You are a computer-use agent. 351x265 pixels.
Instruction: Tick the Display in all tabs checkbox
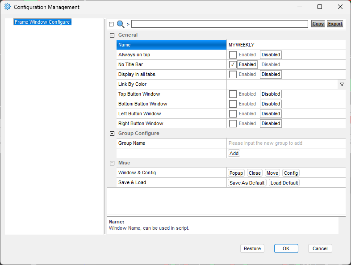click(233, 74)
